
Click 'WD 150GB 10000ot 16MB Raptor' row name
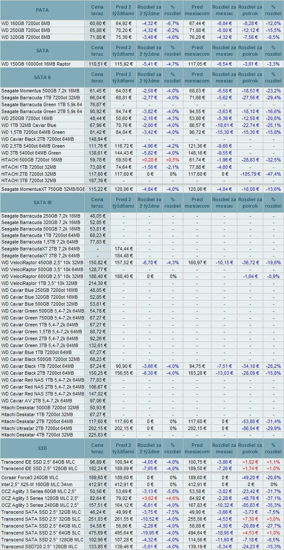tap(36, 64)
